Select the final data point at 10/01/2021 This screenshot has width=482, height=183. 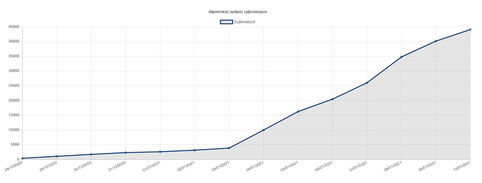(470, 29)
